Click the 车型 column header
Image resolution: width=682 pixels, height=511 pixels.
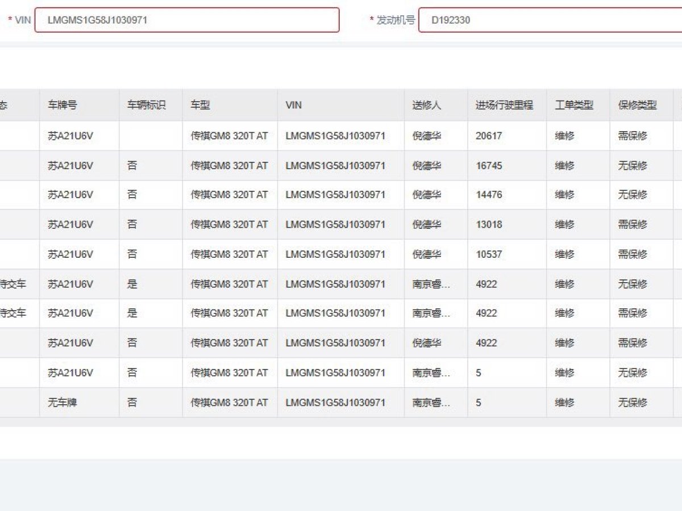[200, 105]
